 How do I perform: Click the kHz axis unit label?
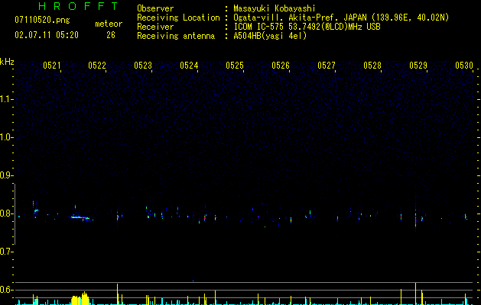(7, 62)
